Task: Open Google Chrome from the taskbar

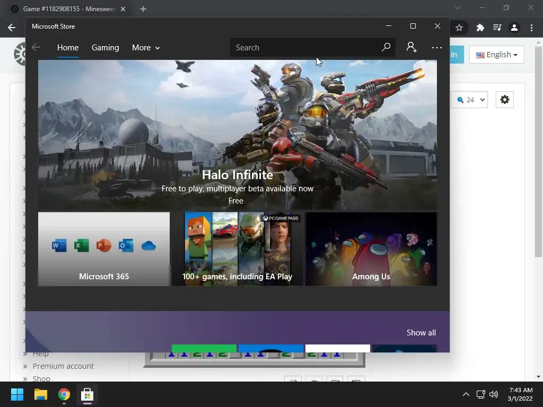Action: click(x=64, y=394)
